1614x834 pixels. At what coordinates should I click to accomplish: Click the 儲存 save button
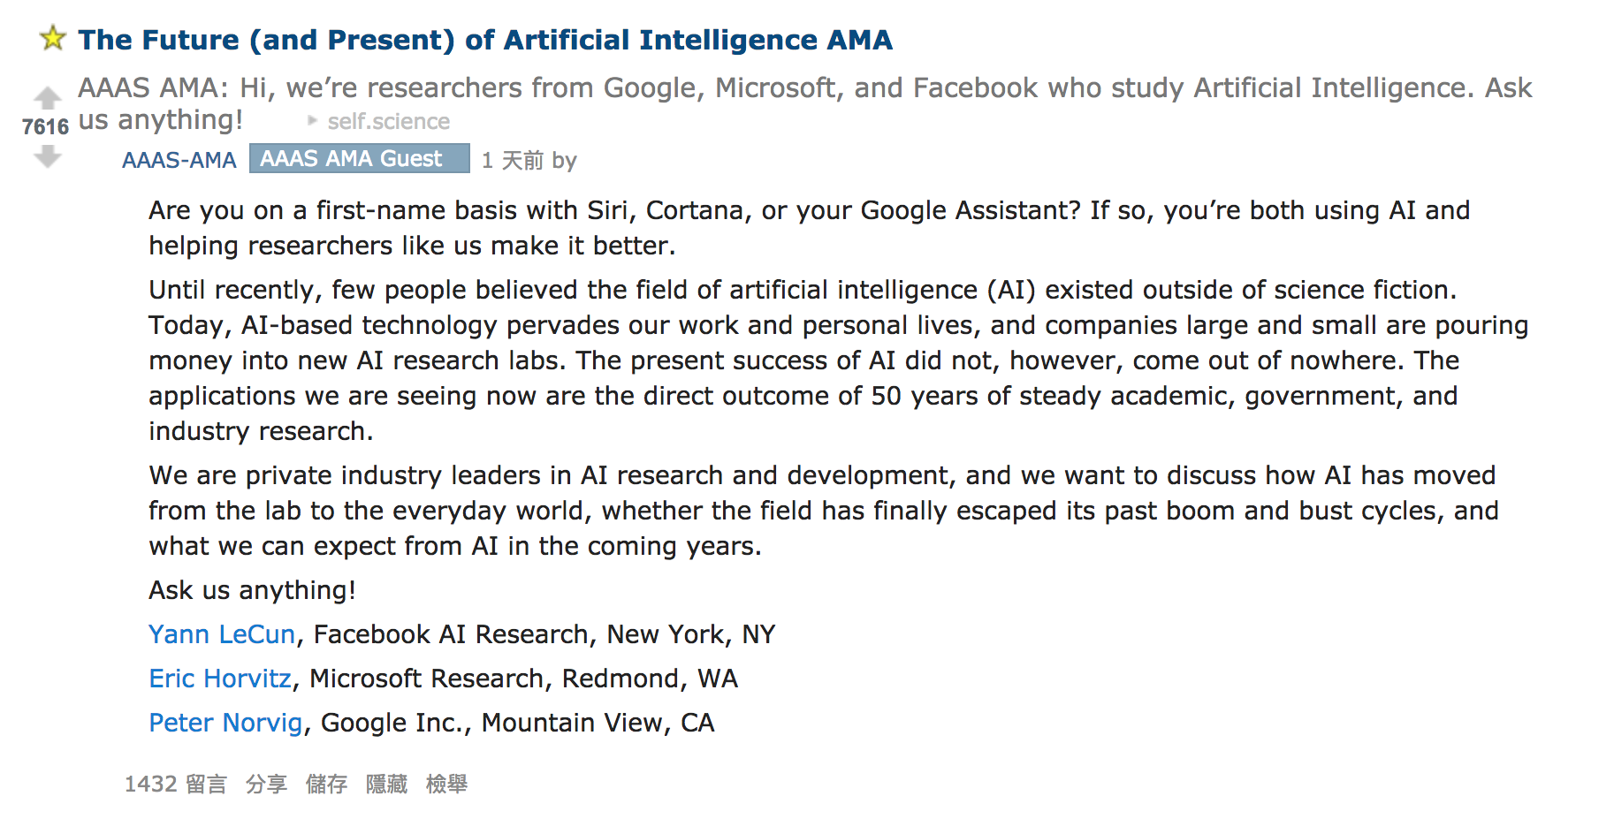(x=326, y=784)
